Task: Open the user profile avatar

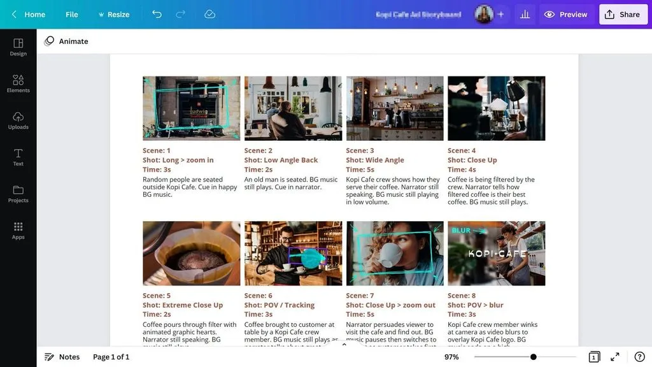Action: click(484, 15)
